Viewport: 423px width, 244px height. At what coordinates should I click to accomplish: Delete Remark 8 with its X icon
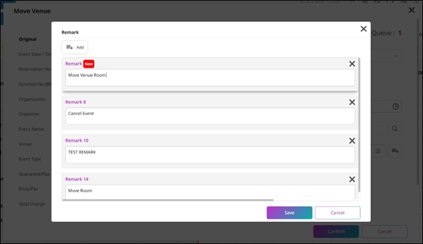point(352,102)
